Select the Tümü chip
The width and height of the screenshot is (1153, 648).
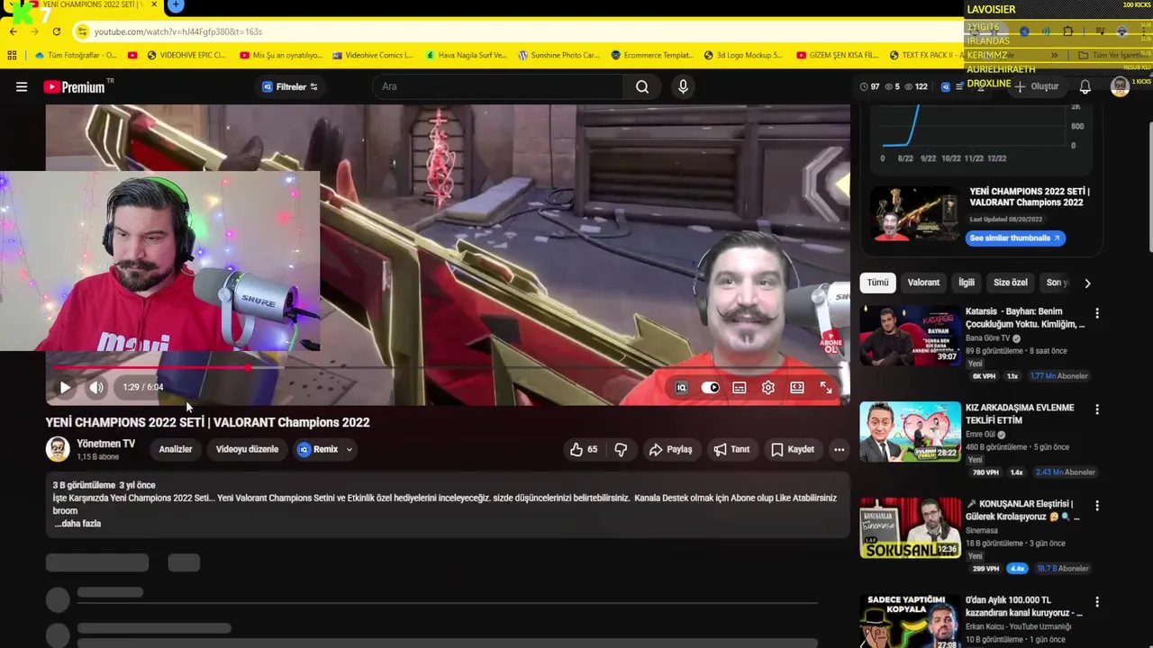877,283
